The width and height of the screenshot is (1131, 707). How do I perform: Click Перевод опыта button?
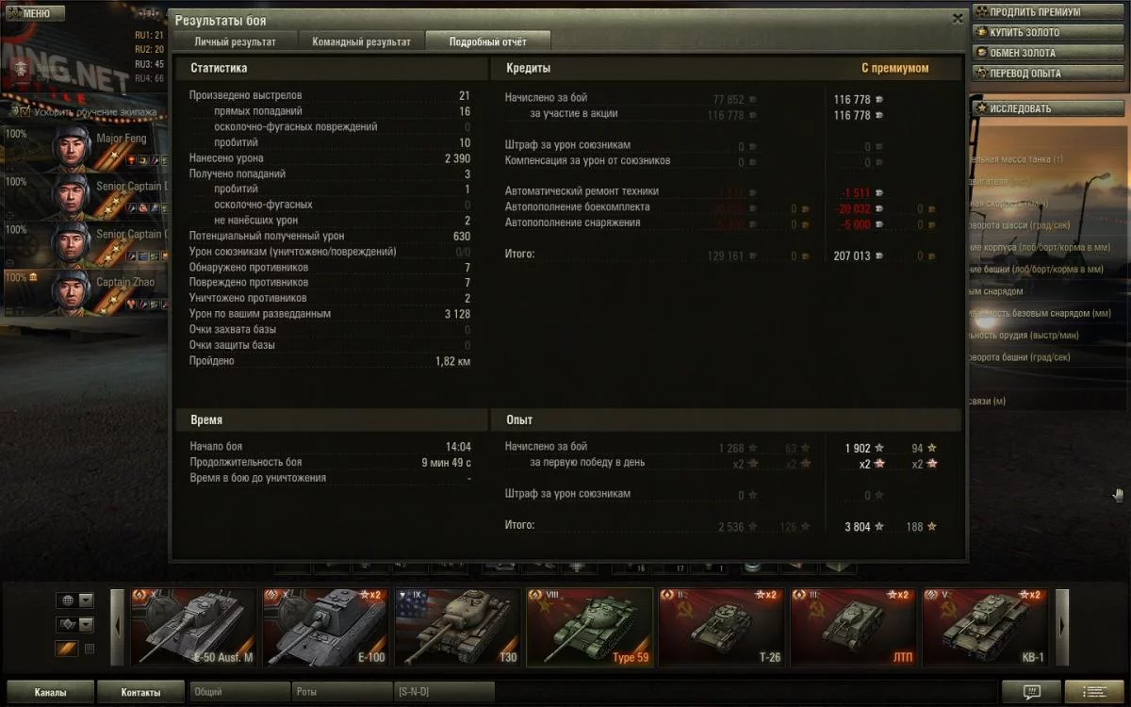pos(1047,73)
